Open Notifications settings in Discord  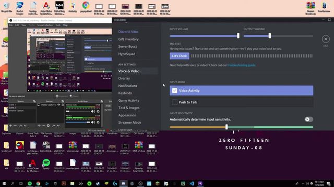pos(127,86)
